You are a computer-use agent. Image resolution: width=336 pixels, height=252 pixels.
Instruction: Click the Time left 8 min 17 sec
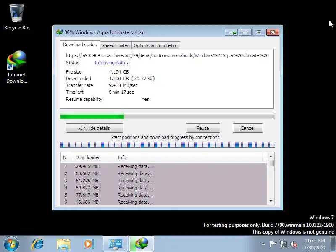click(121, 92)
